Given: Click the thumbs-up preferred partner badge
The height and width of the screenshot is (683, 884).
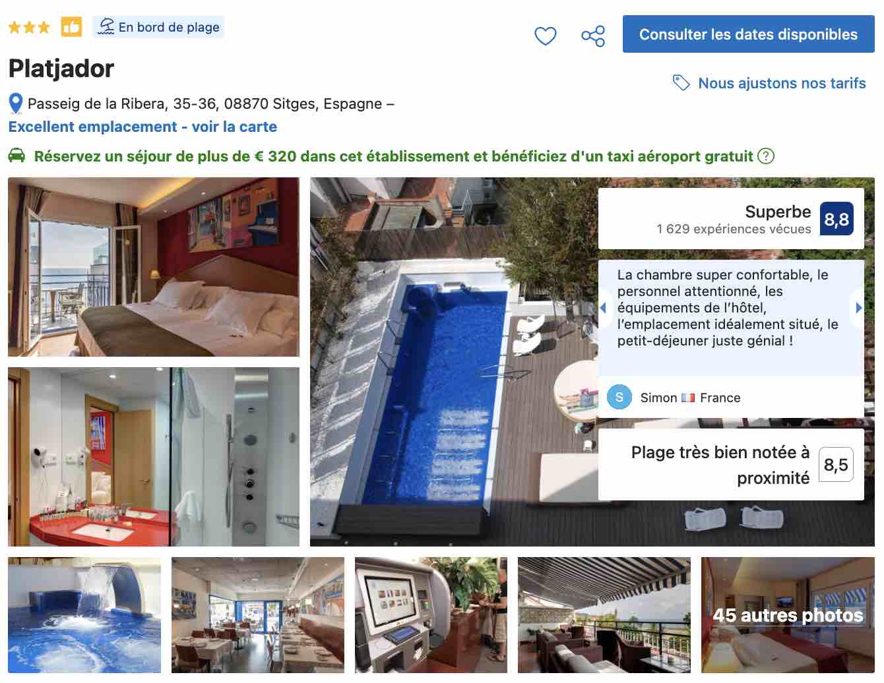Looking at the screenshot, I should pos(71,27).
